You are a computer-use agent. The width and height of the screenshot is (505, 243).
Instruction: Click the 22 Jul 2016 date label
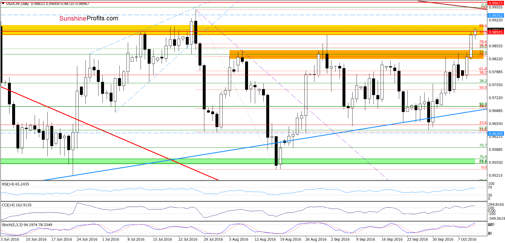click(x=188, y=239)
